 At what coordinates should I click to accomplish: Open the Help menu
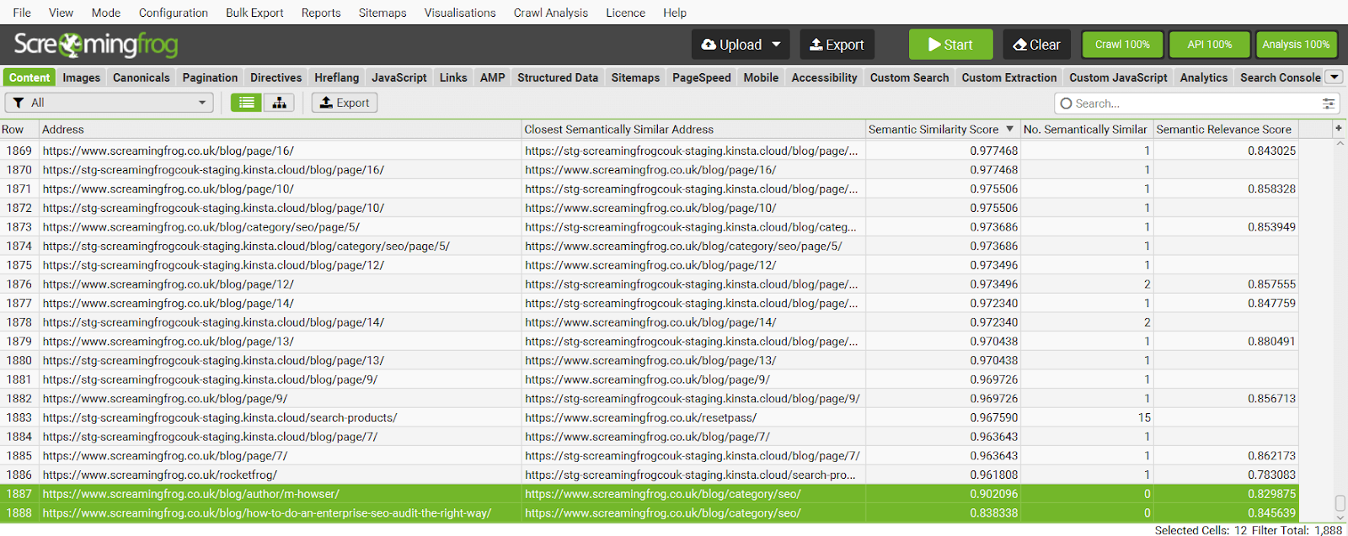675,13
